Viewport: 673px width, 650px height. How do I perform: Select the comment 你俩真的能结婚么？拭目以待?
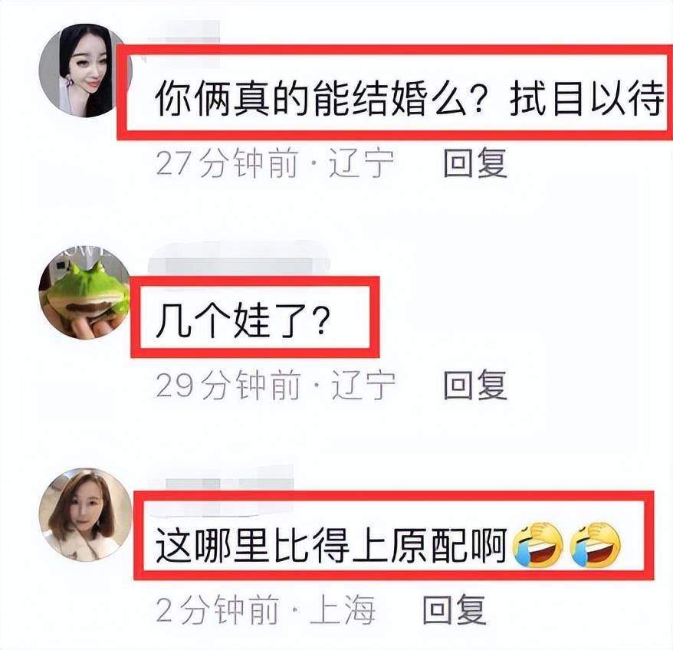pyautogui.click(x=409, y=98)
